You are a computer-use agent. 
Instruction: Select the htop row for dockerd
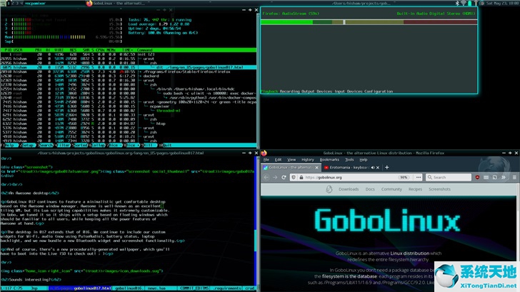(x=129, y=76)
